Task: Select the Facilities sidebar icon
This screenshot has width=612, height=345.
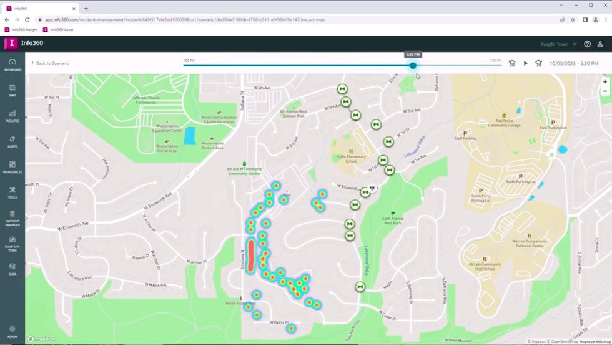Action: pos(12,116)
